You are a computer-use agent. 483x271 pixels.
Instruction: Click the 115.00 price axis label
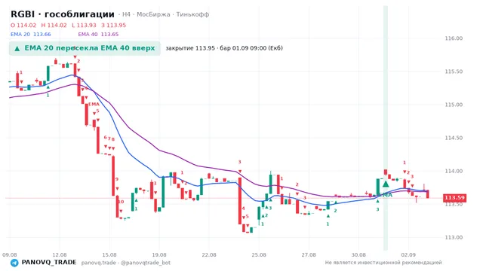pos(454,105)
